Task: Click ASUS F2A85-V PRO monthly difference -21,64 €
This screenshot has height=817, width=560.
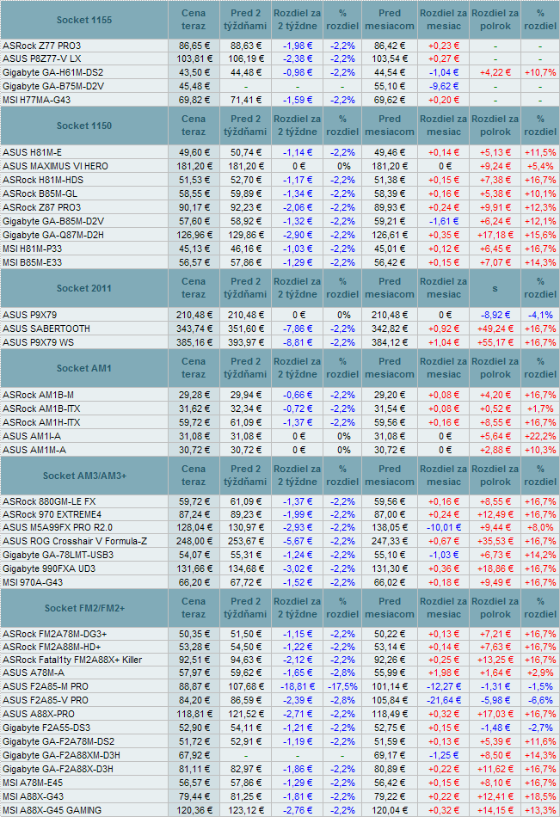Action: [444, 700]
